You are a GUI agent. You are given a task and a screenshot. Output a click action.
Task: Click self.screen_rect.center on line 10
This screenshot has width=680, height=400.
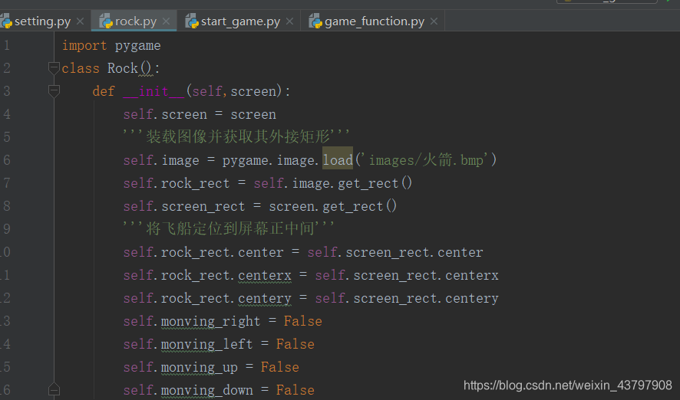395,252
